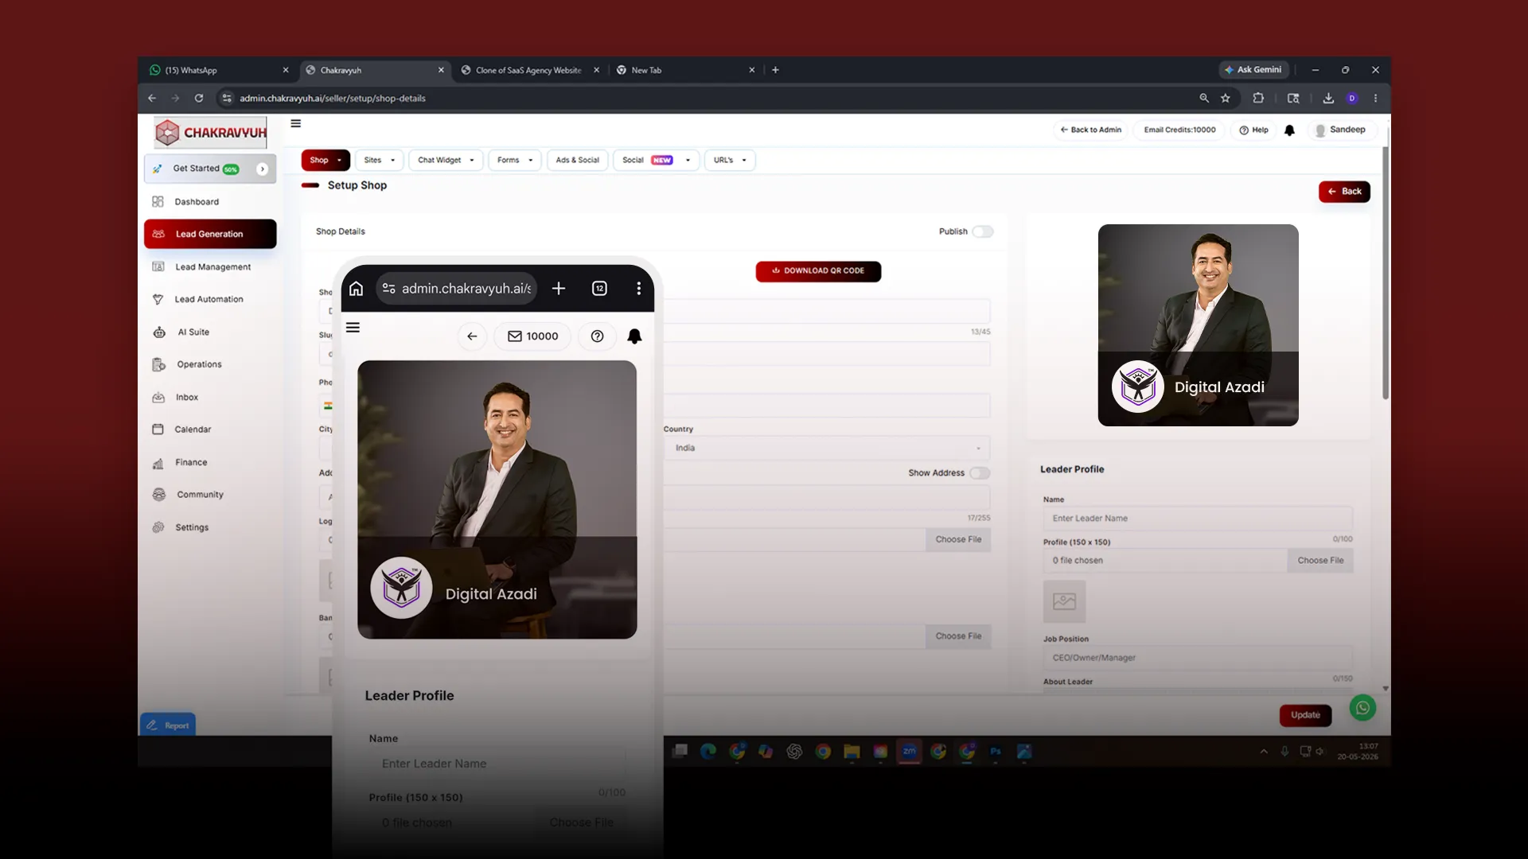The width and height of the screenshot is (1528, 859).
Task: Click the desktop Enter Leader Name field
Action: tap(1198, 519)
